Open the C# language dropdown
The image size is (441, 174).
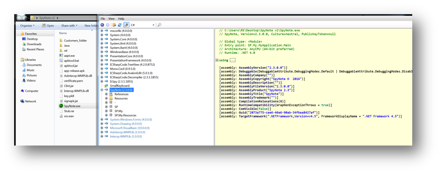coord(142,25)
